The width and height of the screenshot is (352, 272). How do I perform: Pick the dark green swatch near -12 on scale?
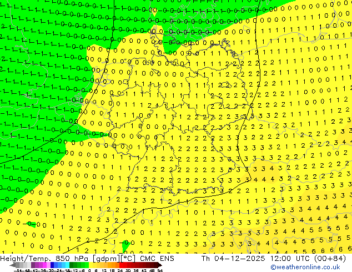72,265
